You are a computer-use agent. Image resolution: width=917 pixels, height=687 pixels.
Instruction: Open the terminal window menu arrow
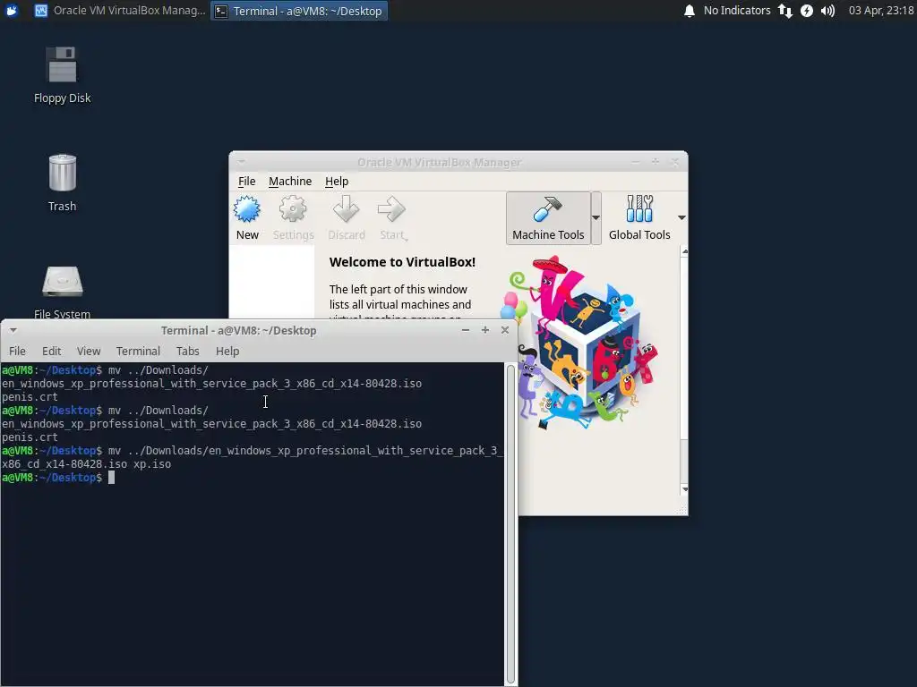point(13,330)
